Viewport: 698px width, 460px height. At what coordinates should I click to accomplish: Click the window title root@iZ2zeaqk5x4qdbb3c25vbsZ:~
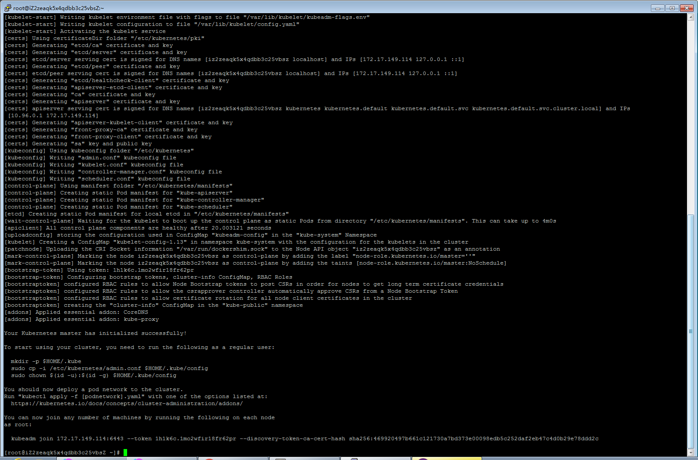click(58, 8)
